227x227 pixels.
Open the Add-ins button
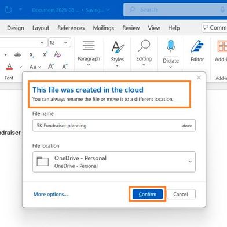tap(221, 51)
